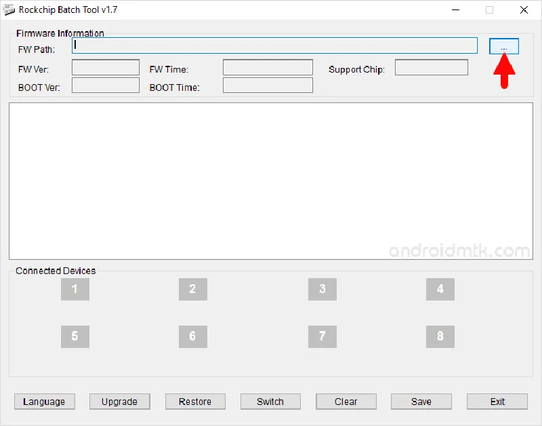Select connected device slot 8
The height and width of the screenshot is (426, 542).
(x=440, y=336)
